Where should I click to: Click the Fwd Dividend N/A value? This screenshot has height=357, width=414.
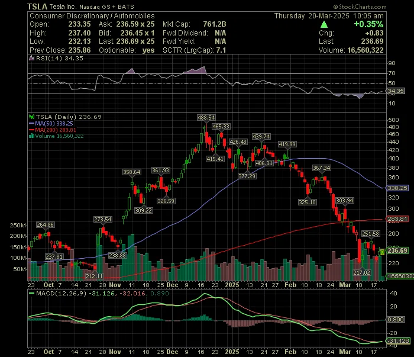(221, 33)
